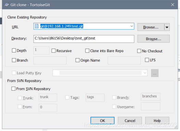
Task: Click the file icon in the URL field
Action: (37, 26)
